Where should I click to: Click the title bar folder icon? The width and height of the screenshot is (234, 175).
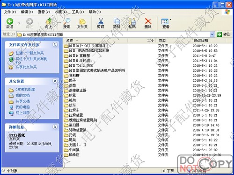click(4, 5)
